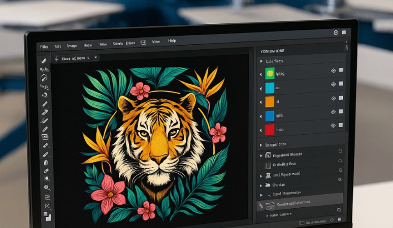Select the two-figure tool icon in the toolbar
This screenshot has height=228, width=393.
pyautogui.click(x=44, y=69)
